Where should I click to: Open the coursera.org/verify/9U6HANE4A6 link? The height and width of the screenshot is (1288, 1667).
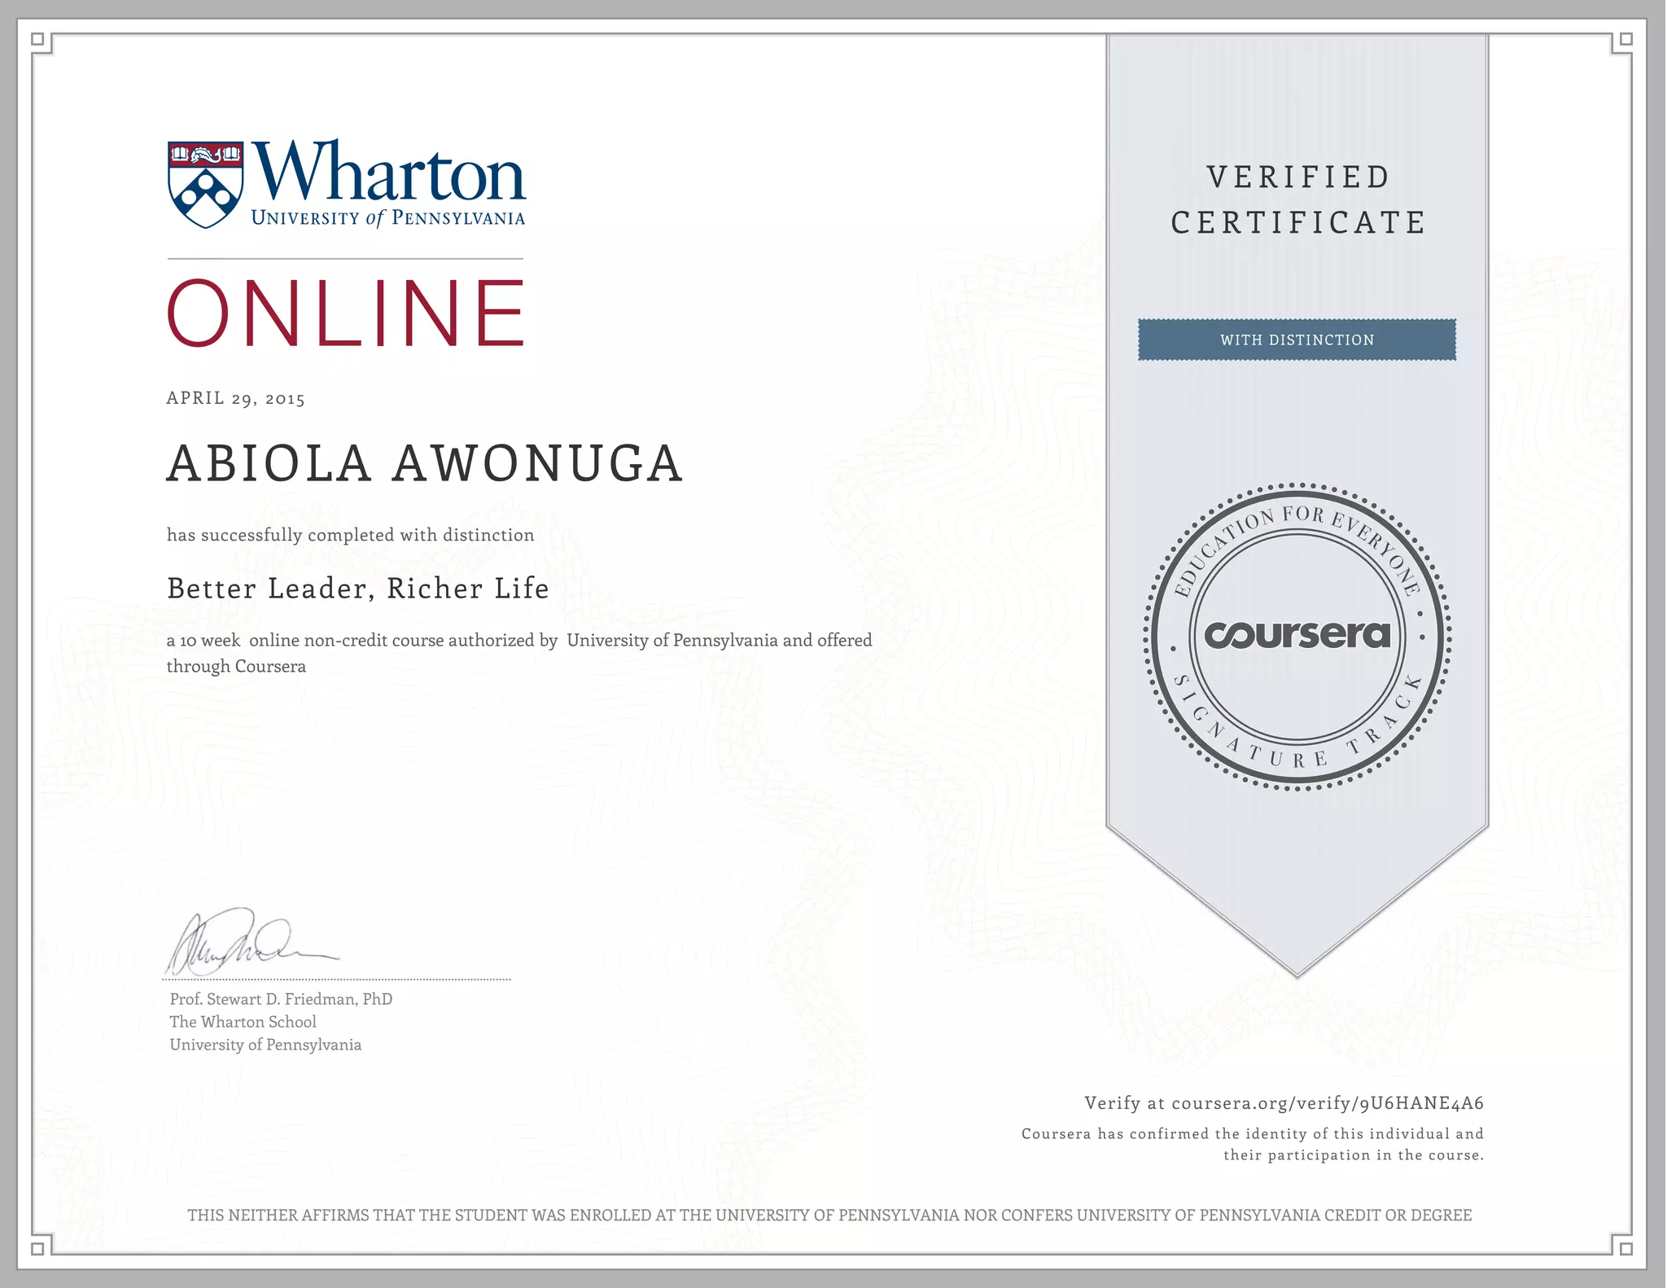(x=1327, y=1103)
